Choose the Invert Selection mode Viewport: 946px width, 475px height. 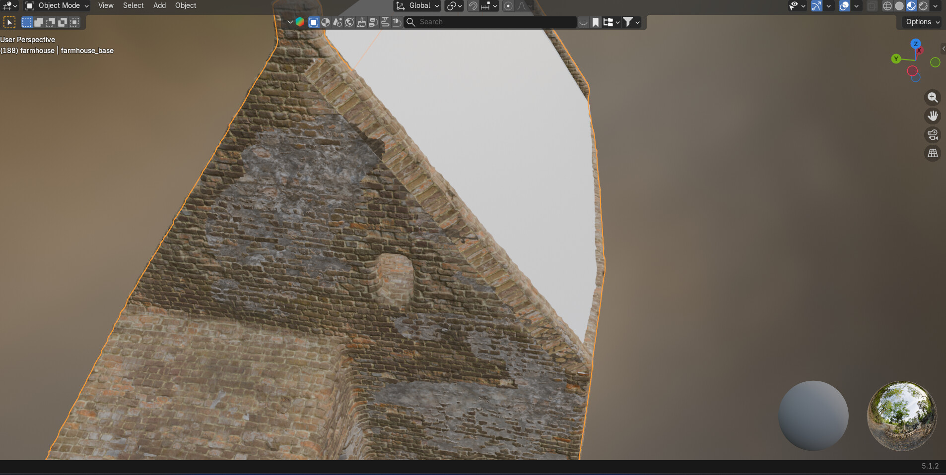[x=63, y=22]
